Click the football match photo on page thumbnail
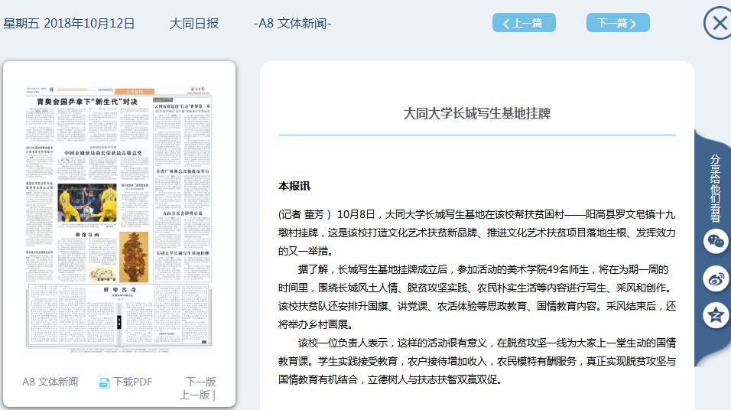This screenshot has height=410, width=731. tap(87, 203)
